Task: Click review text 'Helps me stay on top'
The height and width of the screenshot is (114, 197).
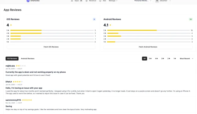Action: click(x=51, y=109)
